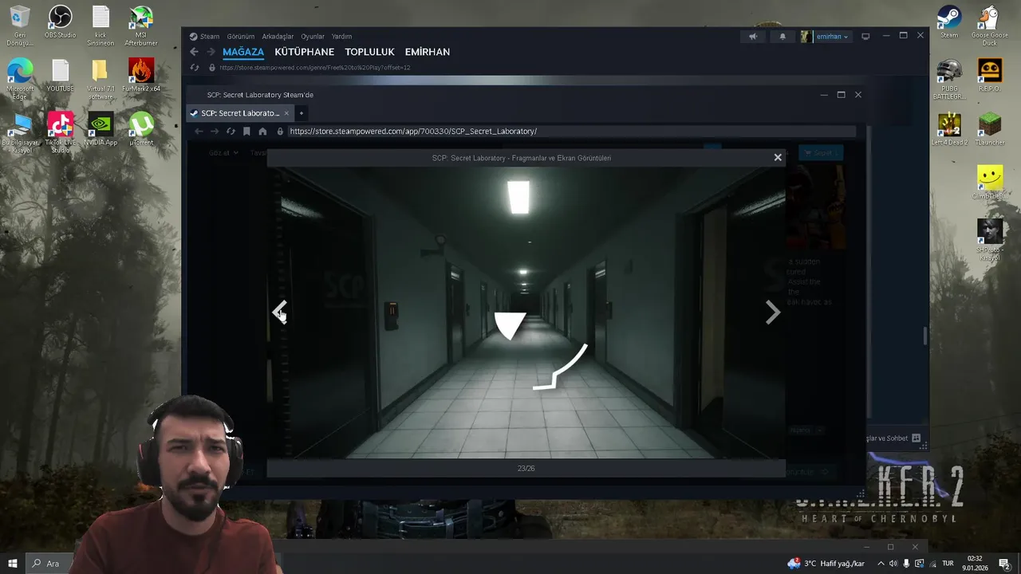Image resolution: width=1021 pixels, height=574 pixels.
Task: Open TikTok LIVE Studio shortcut
Action: 60,132
